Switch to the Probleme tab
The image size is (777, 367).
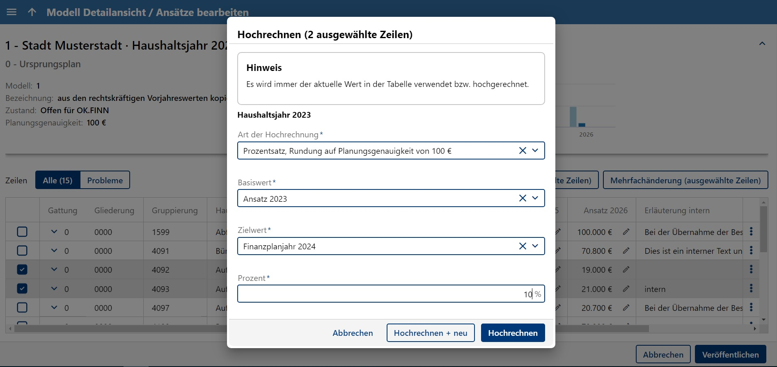click(x=105, y=180)
